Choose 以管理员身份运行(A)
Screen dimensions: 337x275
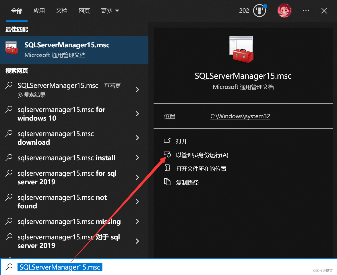(202, 155)
